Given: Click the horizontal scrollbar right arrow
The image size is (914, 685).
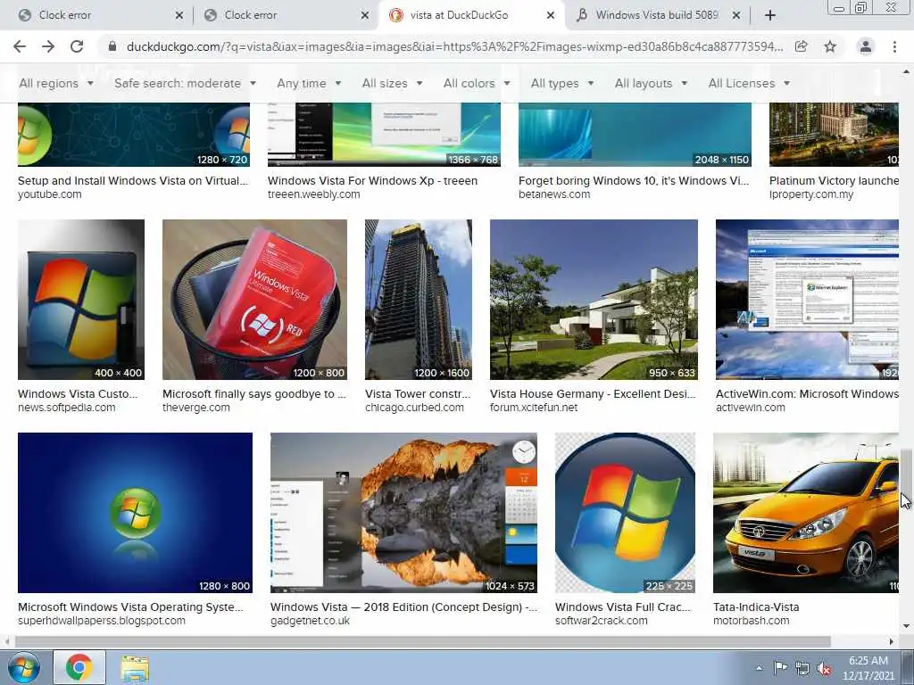Looking at the screenshot, I should [x=892, y=641].
